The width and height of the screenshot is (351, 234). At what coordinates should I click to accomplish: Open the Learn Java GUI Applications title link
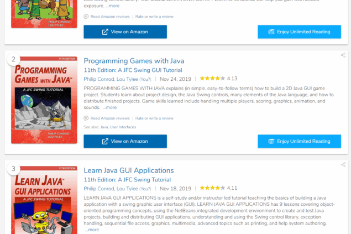point(129,170)
